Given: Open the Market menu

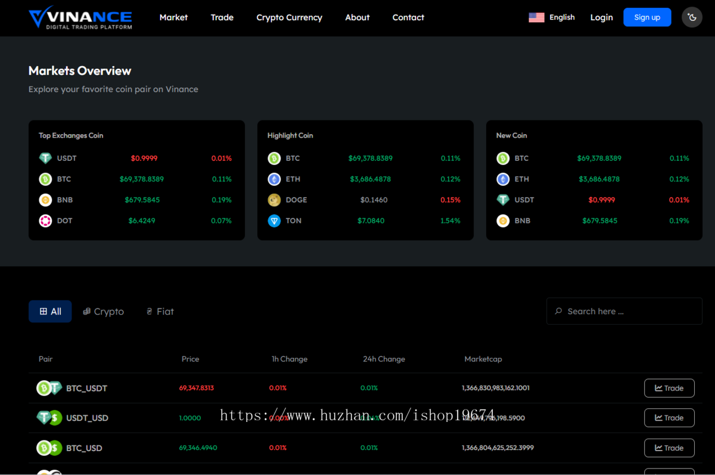Looking at the screenshot, I should point(173,17).
